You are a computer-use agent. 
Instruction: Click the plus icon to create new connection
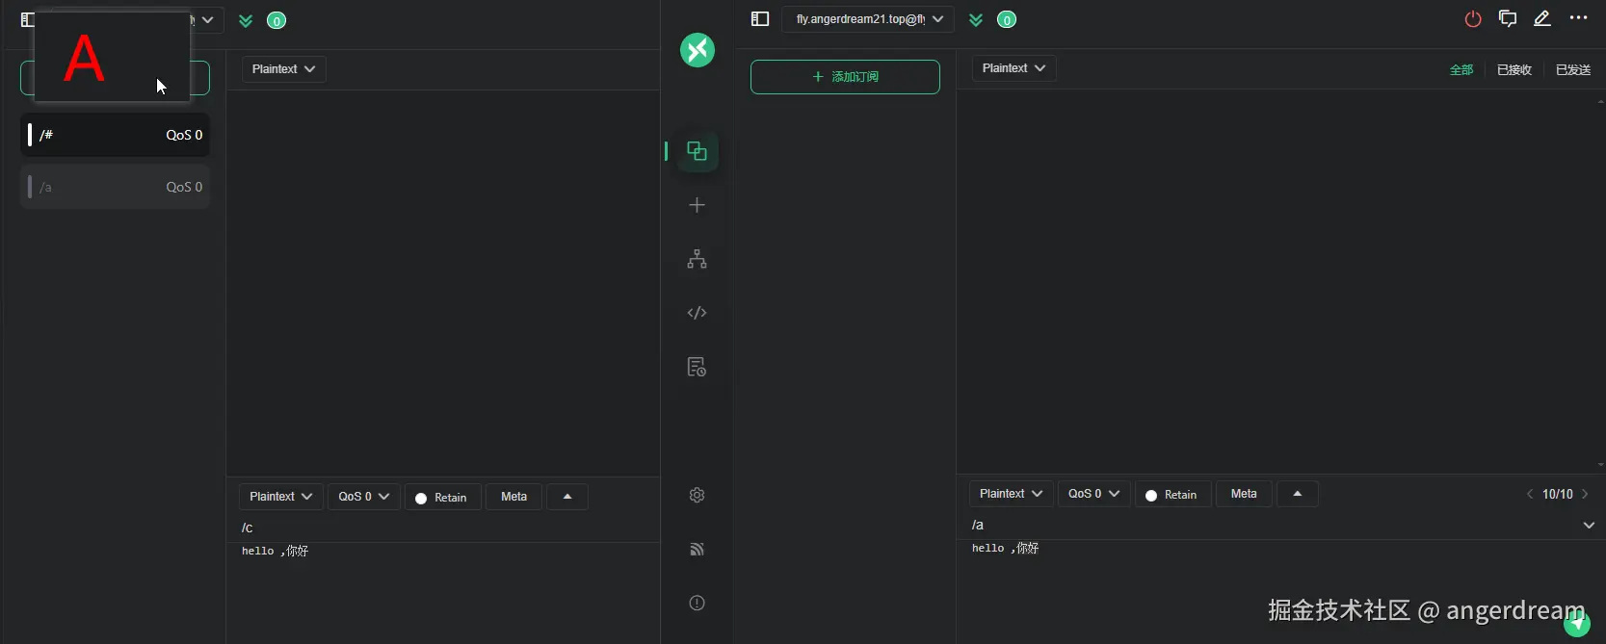click(x=697, y=205)
